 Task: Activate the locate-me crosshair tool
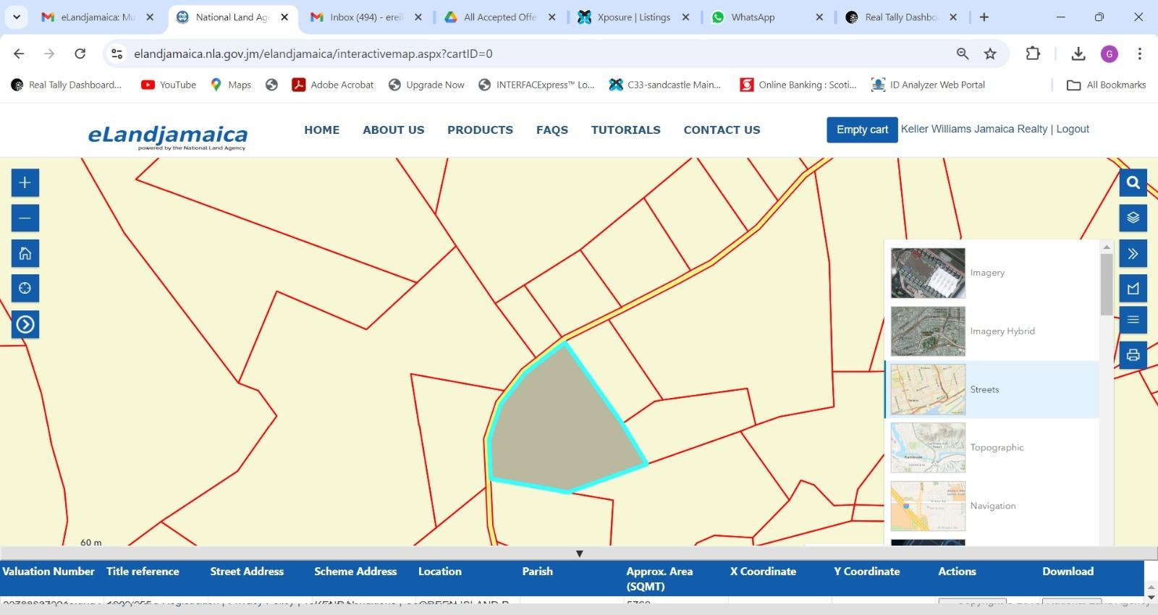coord(25,289)
